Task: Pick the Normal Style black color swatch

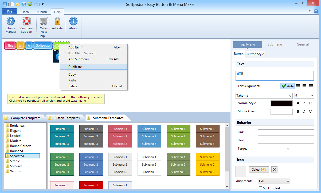Action: tap(281, 103)
